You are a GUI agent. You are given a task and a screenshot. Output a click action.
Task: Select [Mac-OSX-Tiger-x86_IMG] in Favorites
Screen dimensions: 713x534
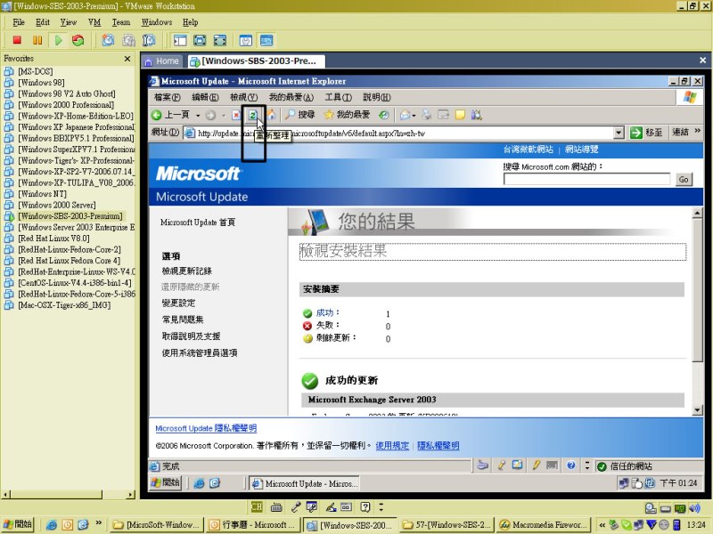point(64,305)
